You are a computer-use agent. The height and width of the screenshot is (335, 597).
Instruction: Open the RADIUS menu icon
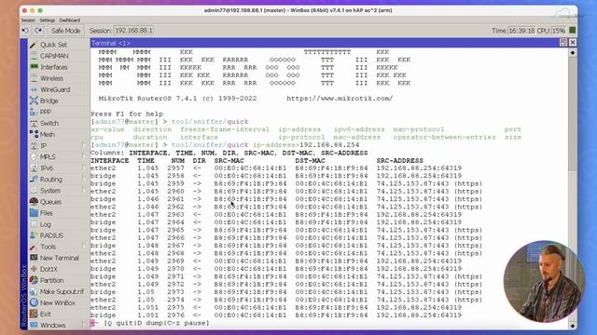coord(34,235)
